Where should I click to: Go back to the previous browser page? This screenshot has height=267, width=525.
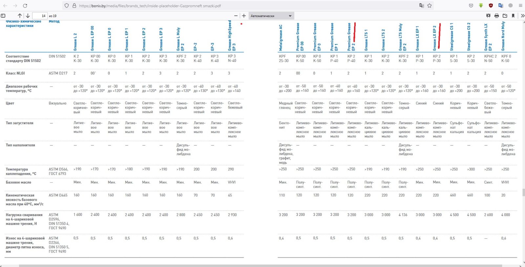[5, 6]
